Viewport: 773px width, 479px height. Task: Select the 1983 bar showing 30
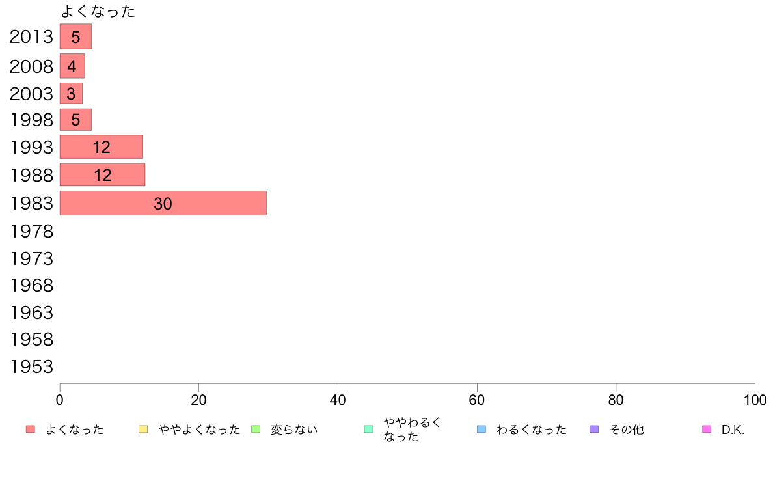click(163, 203)
